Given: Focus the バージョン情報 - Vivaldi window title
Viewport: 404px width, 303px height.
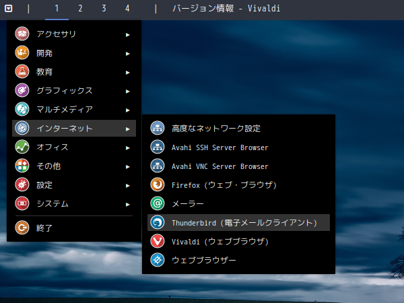Looking at the screenshot, I should click(226, 9).
